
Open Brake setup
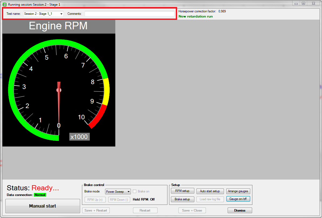coord(182,199)
